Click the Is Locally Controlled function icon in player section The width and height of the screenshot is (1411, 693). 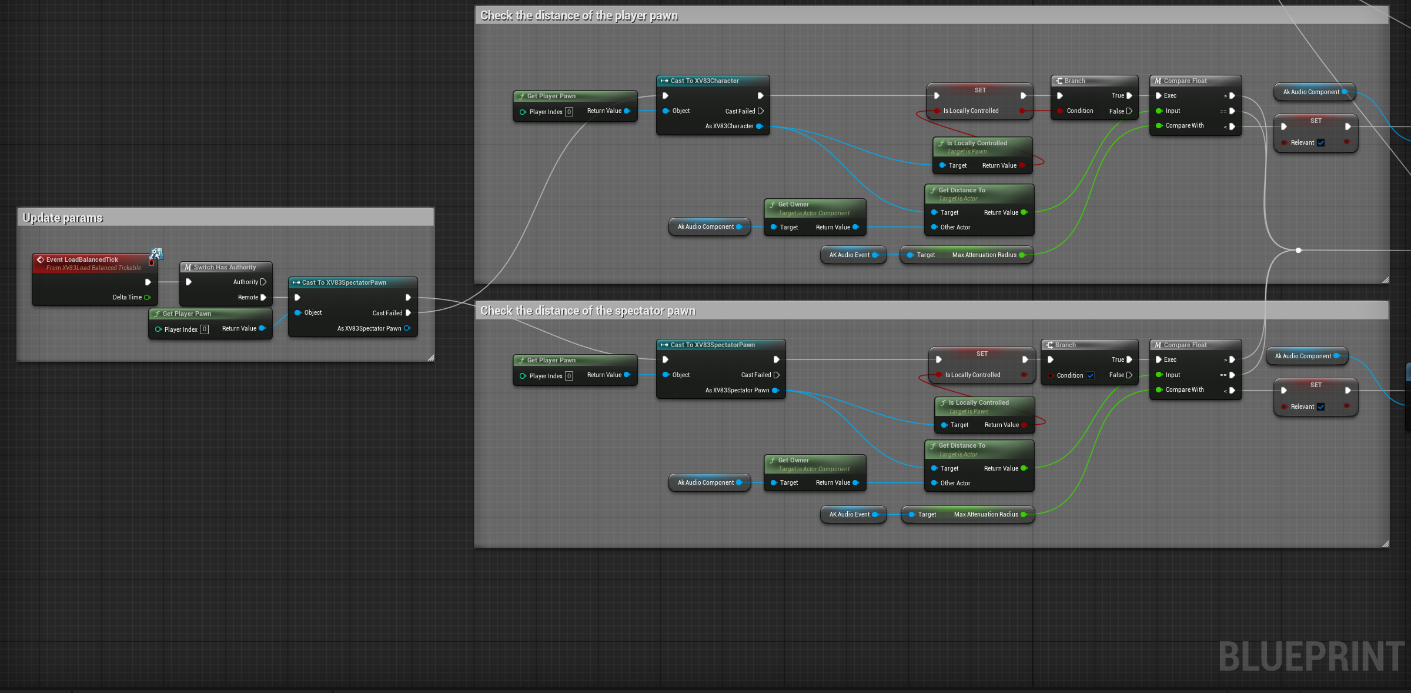tap(941, 143)
